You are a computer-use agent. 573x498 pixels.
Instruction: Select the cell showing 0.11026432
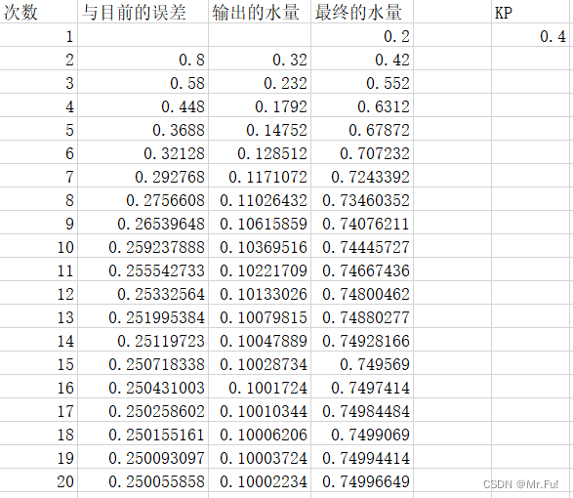pos(260,199)
